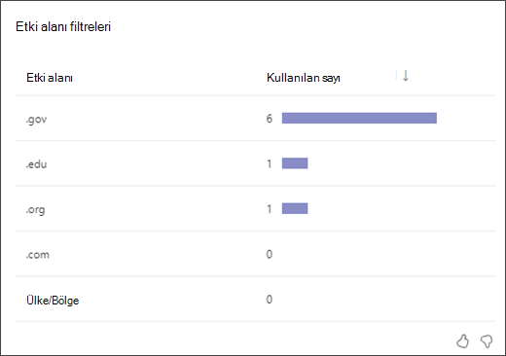
Task: Click the descending sort arrow icon
Action: point(406,76)
